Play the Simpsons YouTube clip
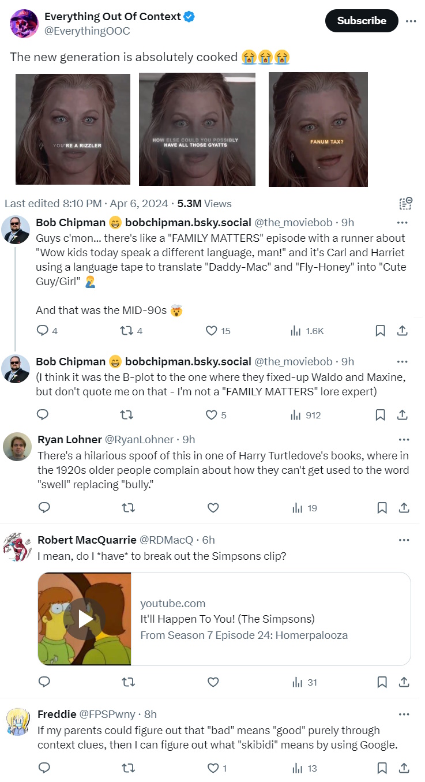425x782 pixels. coord(86,619)
